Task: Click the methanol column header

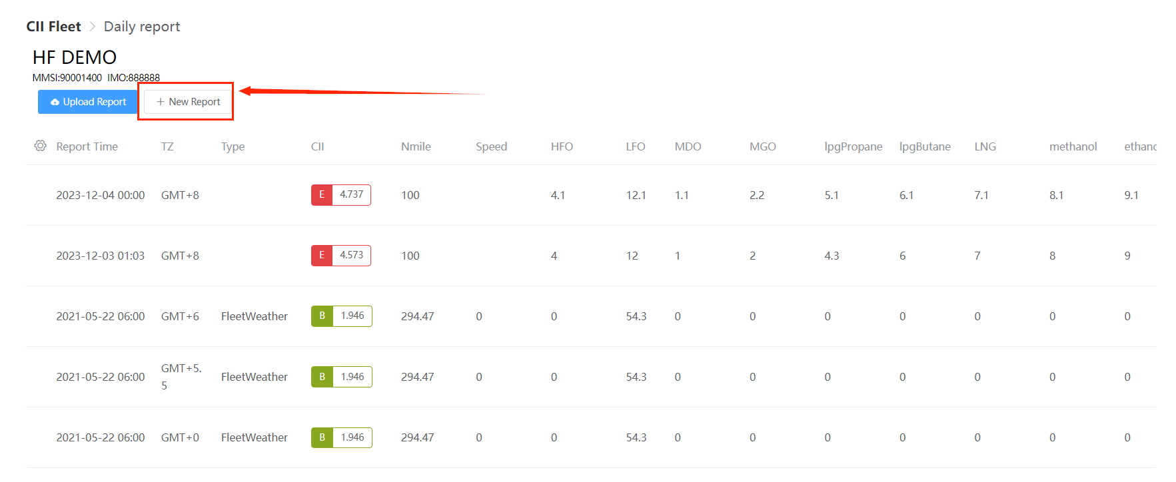Action: coord(1073,146)
